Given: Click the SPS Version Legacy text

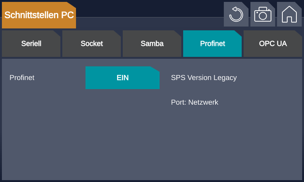Looking at the screenshot, I should [x=204, y=78].
